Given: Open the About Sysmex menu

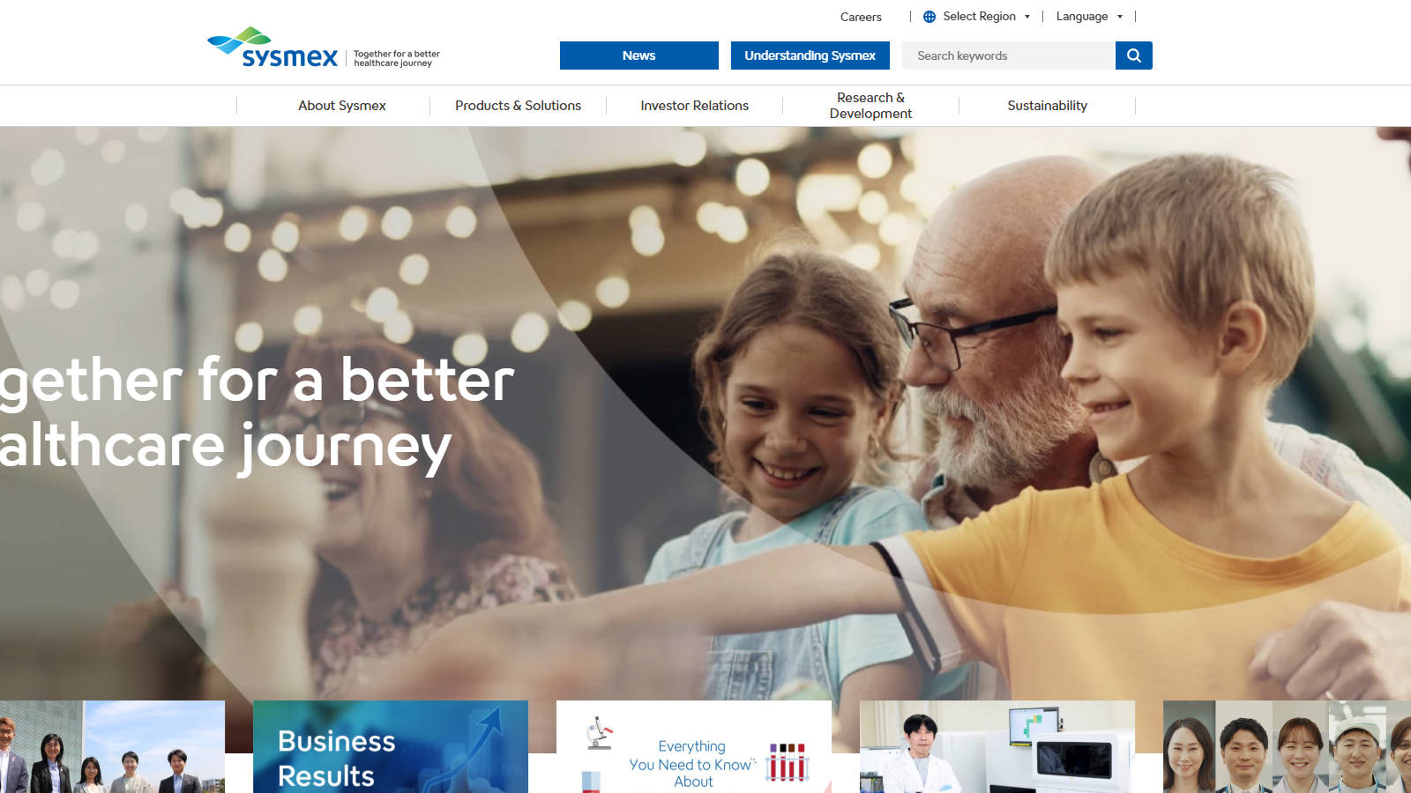Looking at the screenshot, I should (x=342, y=106).
